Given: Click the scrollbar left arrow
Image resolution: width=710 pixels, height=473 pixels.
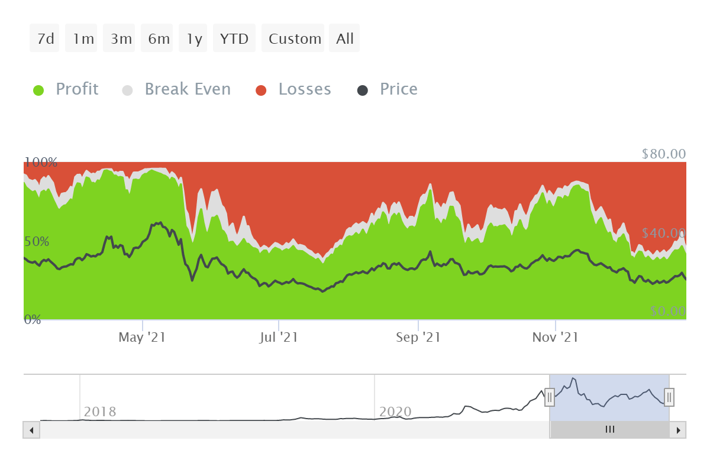Looking at the screenshot, I should pyautogui.click(x=31, y=430).
